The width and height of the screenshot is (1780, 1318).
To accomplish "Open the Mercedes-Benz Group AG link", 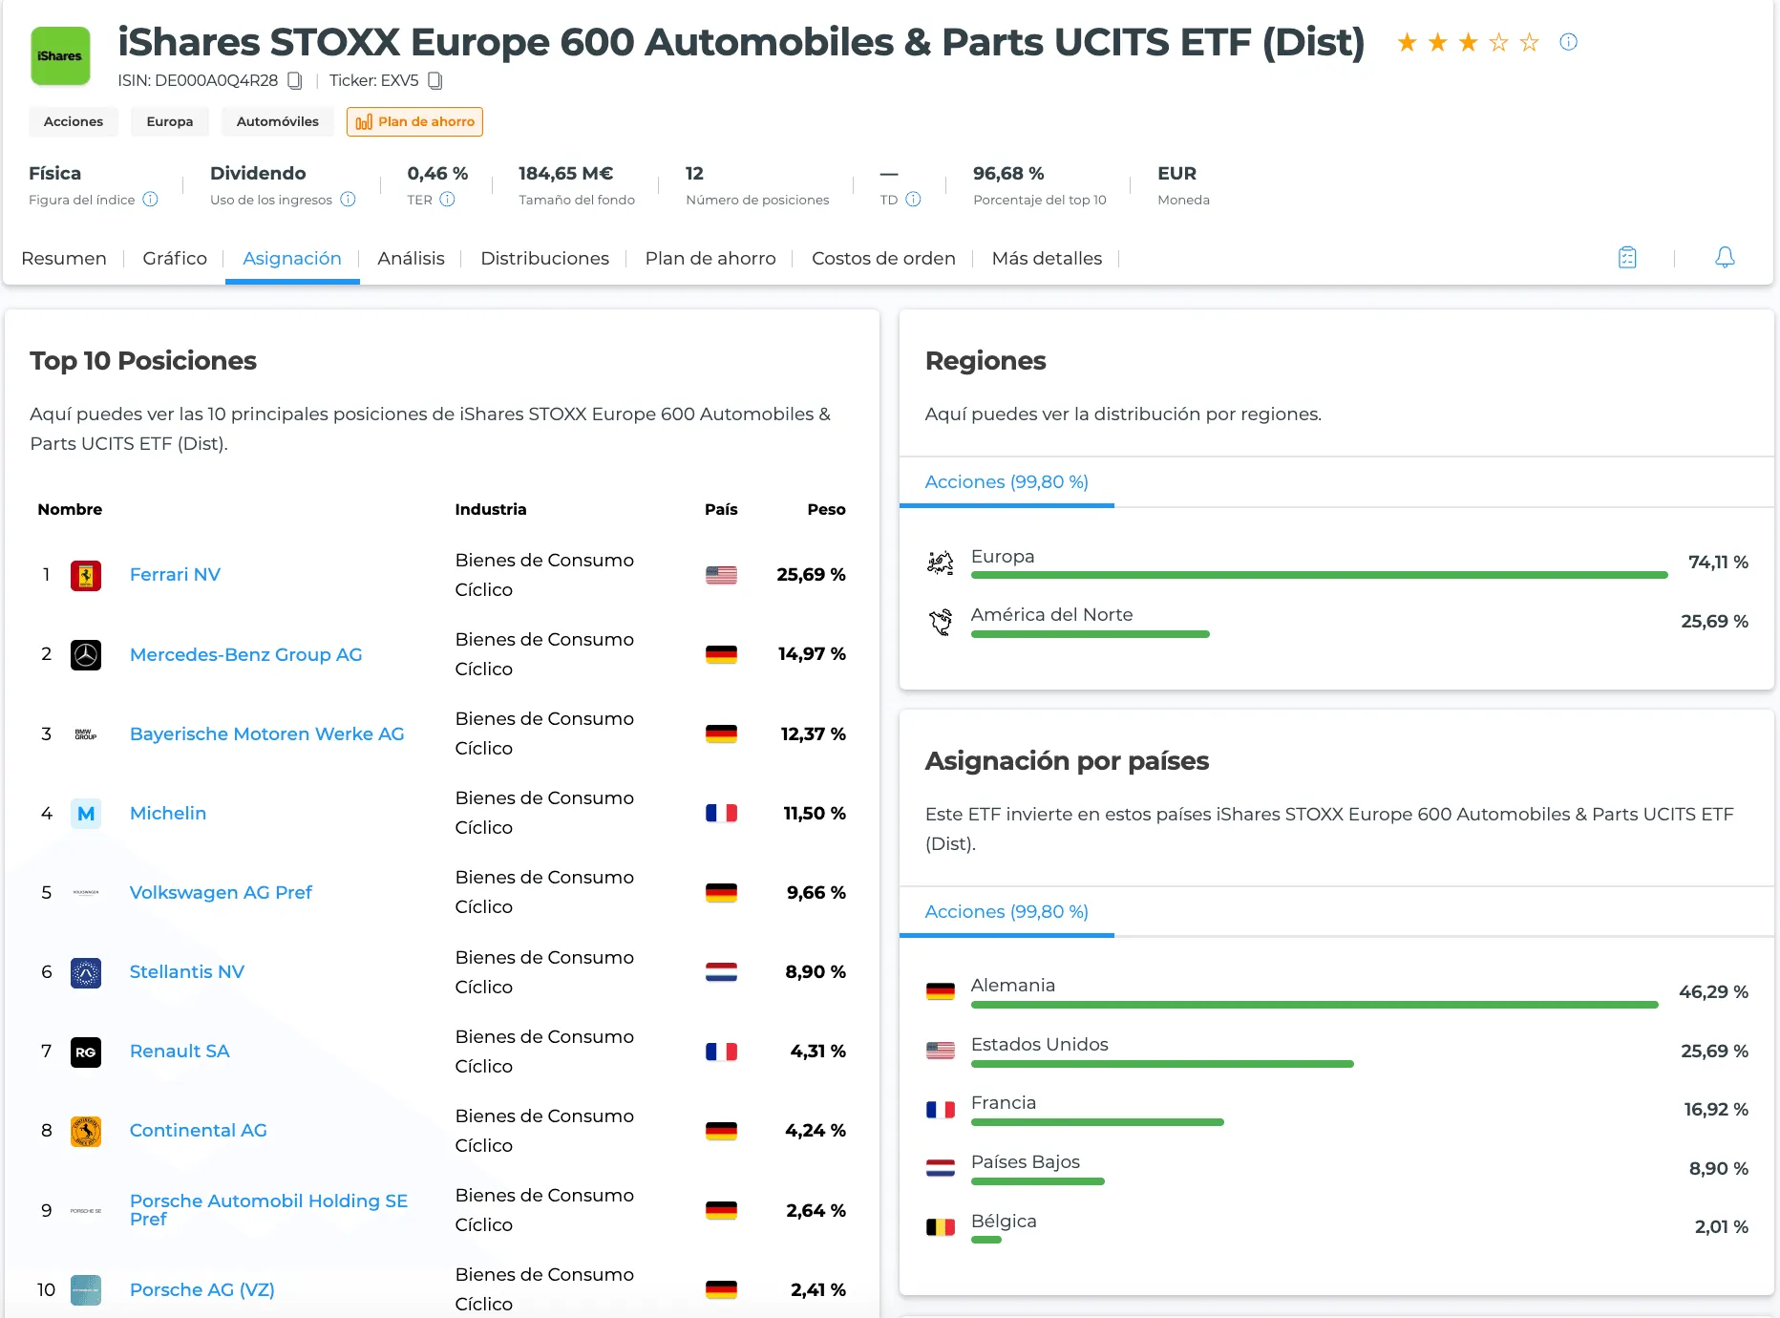I will pos(245,655).
